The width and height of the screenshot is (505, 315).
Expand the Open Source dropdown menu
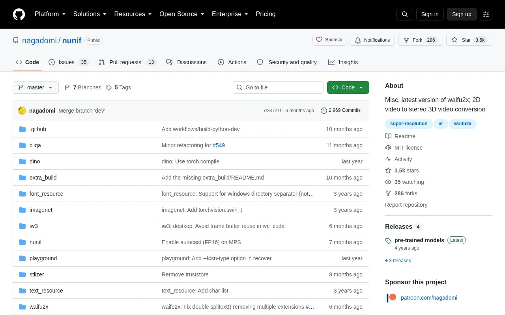[x=182, y=14]
